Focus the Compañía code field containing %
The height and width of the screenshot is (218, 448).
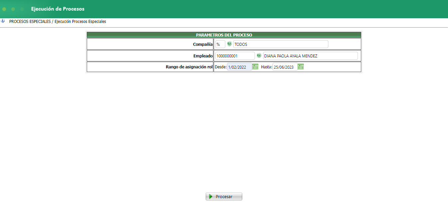(220, 44)
